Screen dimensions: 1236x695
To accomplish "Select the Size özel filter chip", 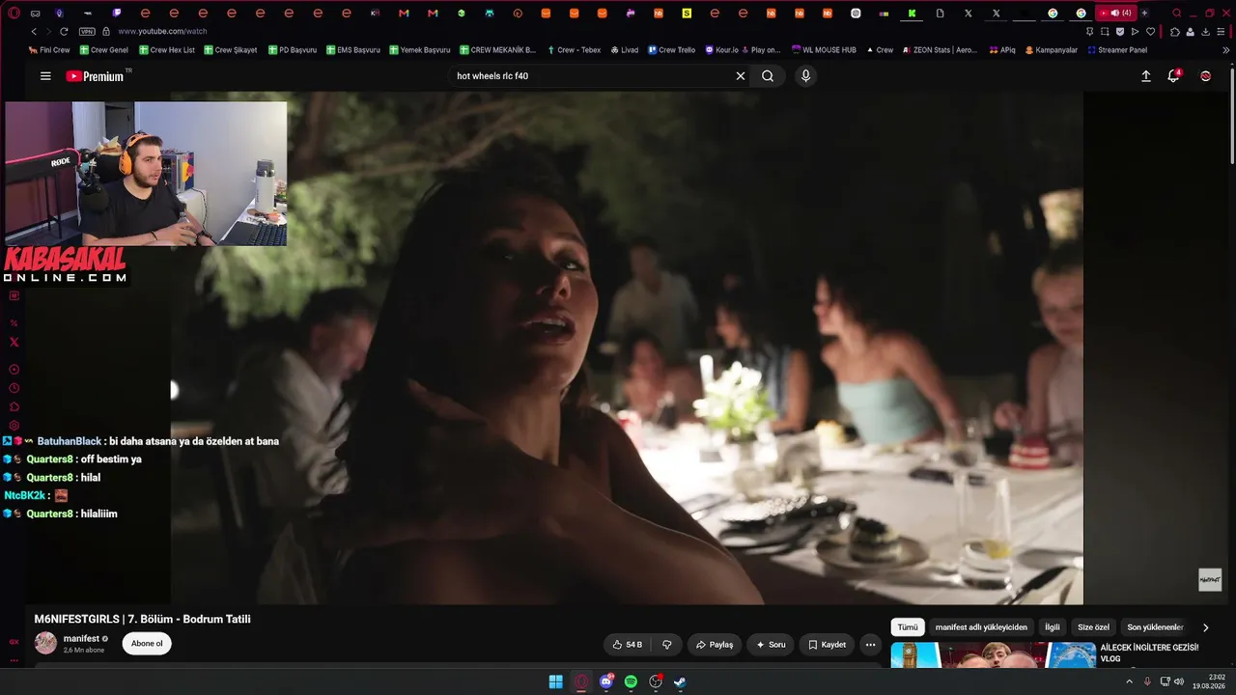I will (1094, 627).
